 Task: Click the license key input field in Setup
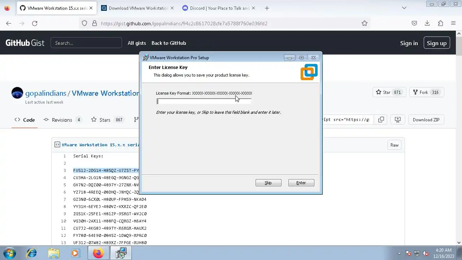click(204, 101)
